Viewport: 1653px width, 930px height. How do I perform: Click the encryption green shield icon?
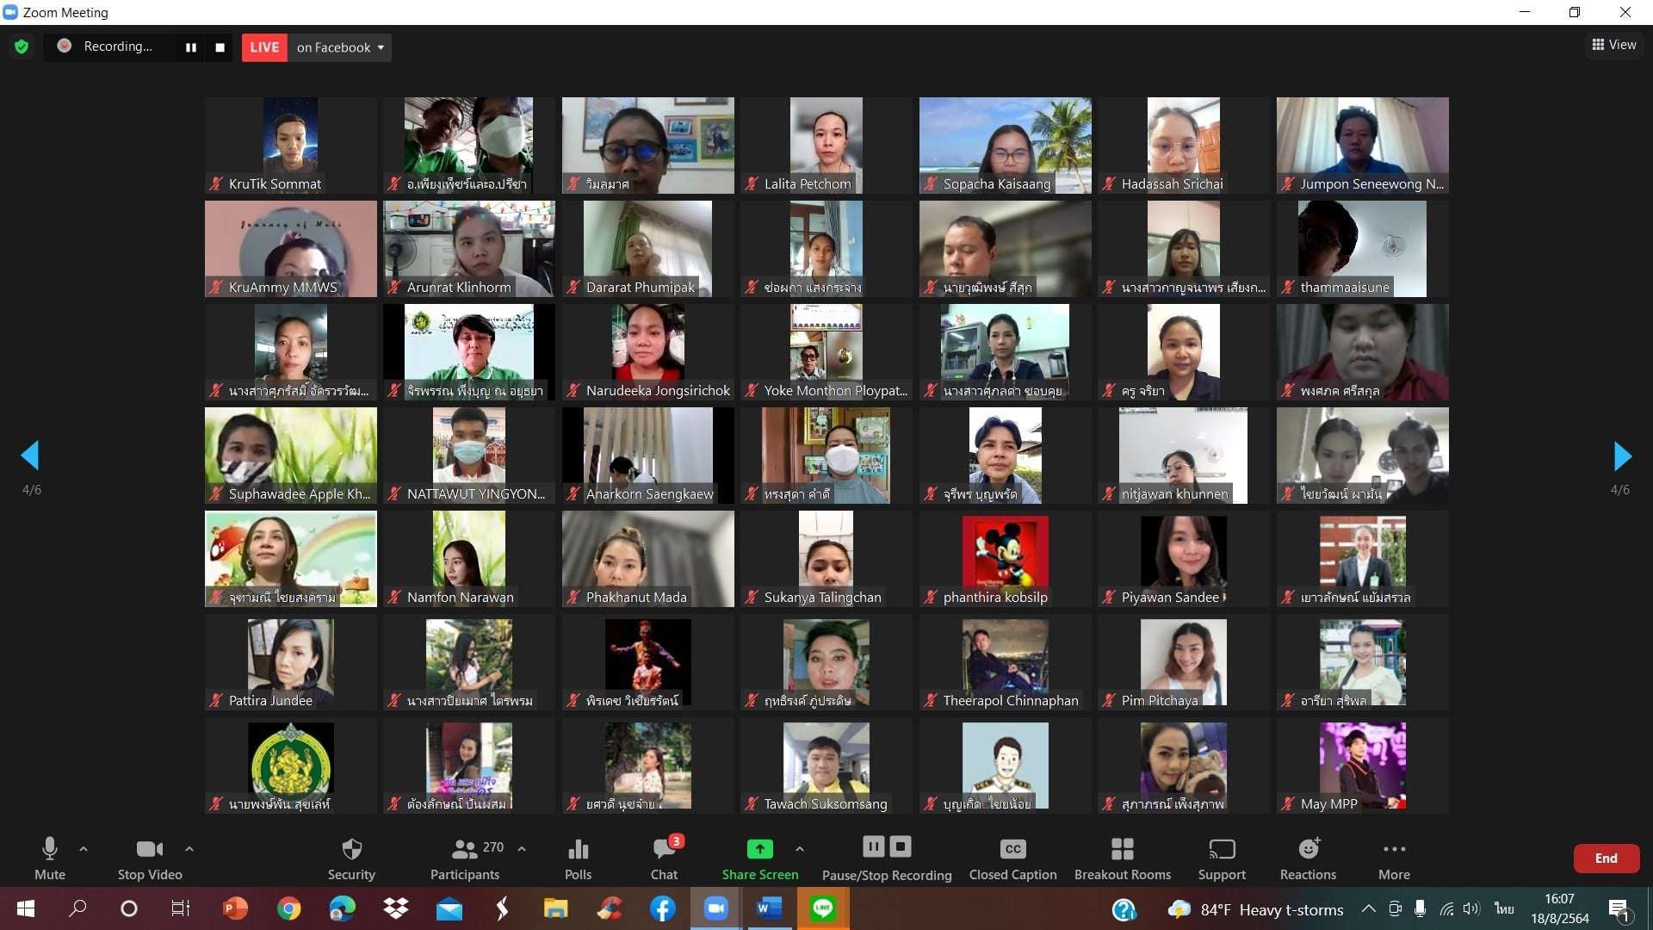click(22, 47)
